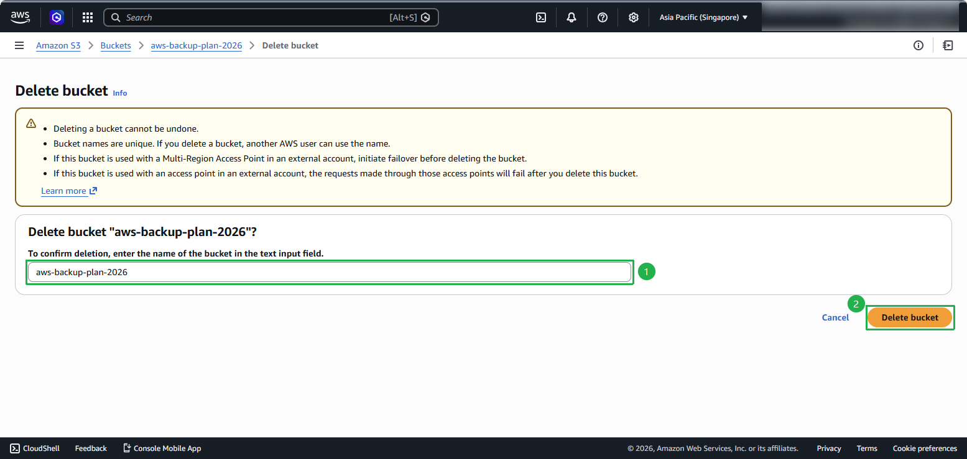Open CloudShell in the footer
Image resolution: width=967 pixels, height=459 pixels.
[35, 448]
